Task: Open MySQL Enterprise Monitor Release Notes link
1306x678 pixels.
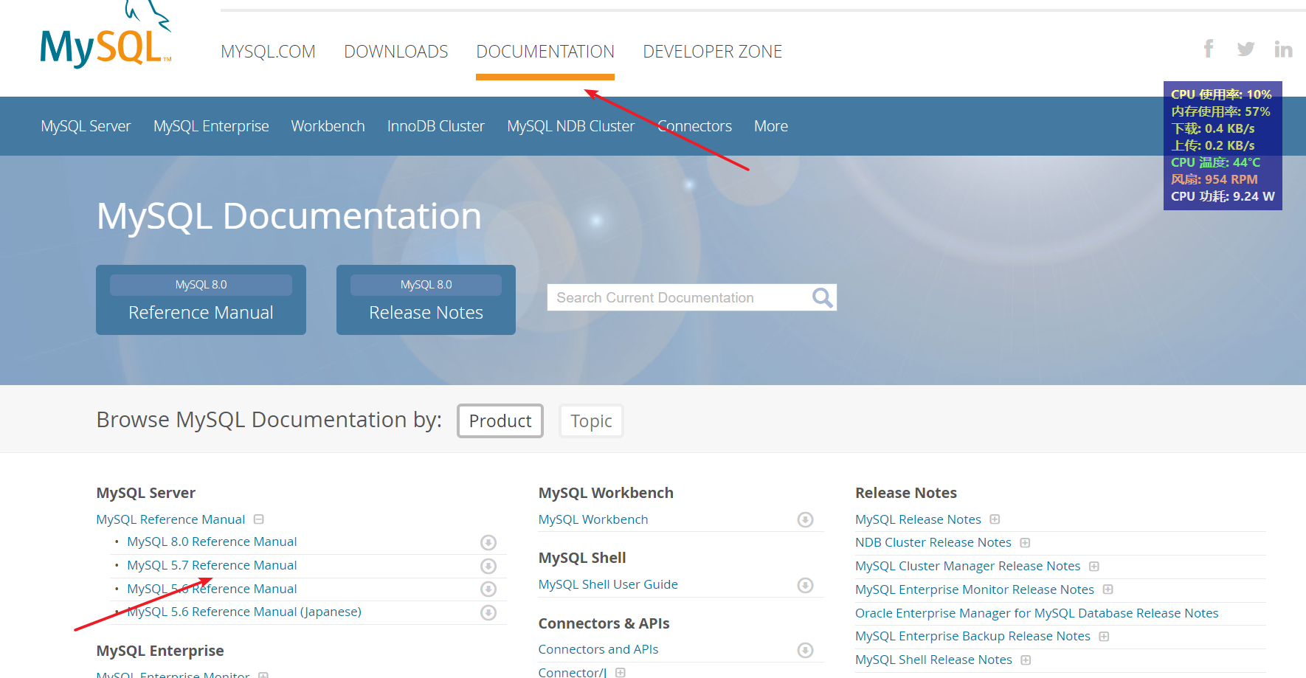Action: [975, 589]
